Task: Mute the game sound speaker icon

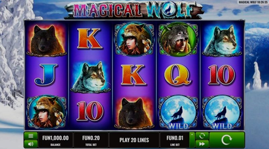Action: pos(31,144)
